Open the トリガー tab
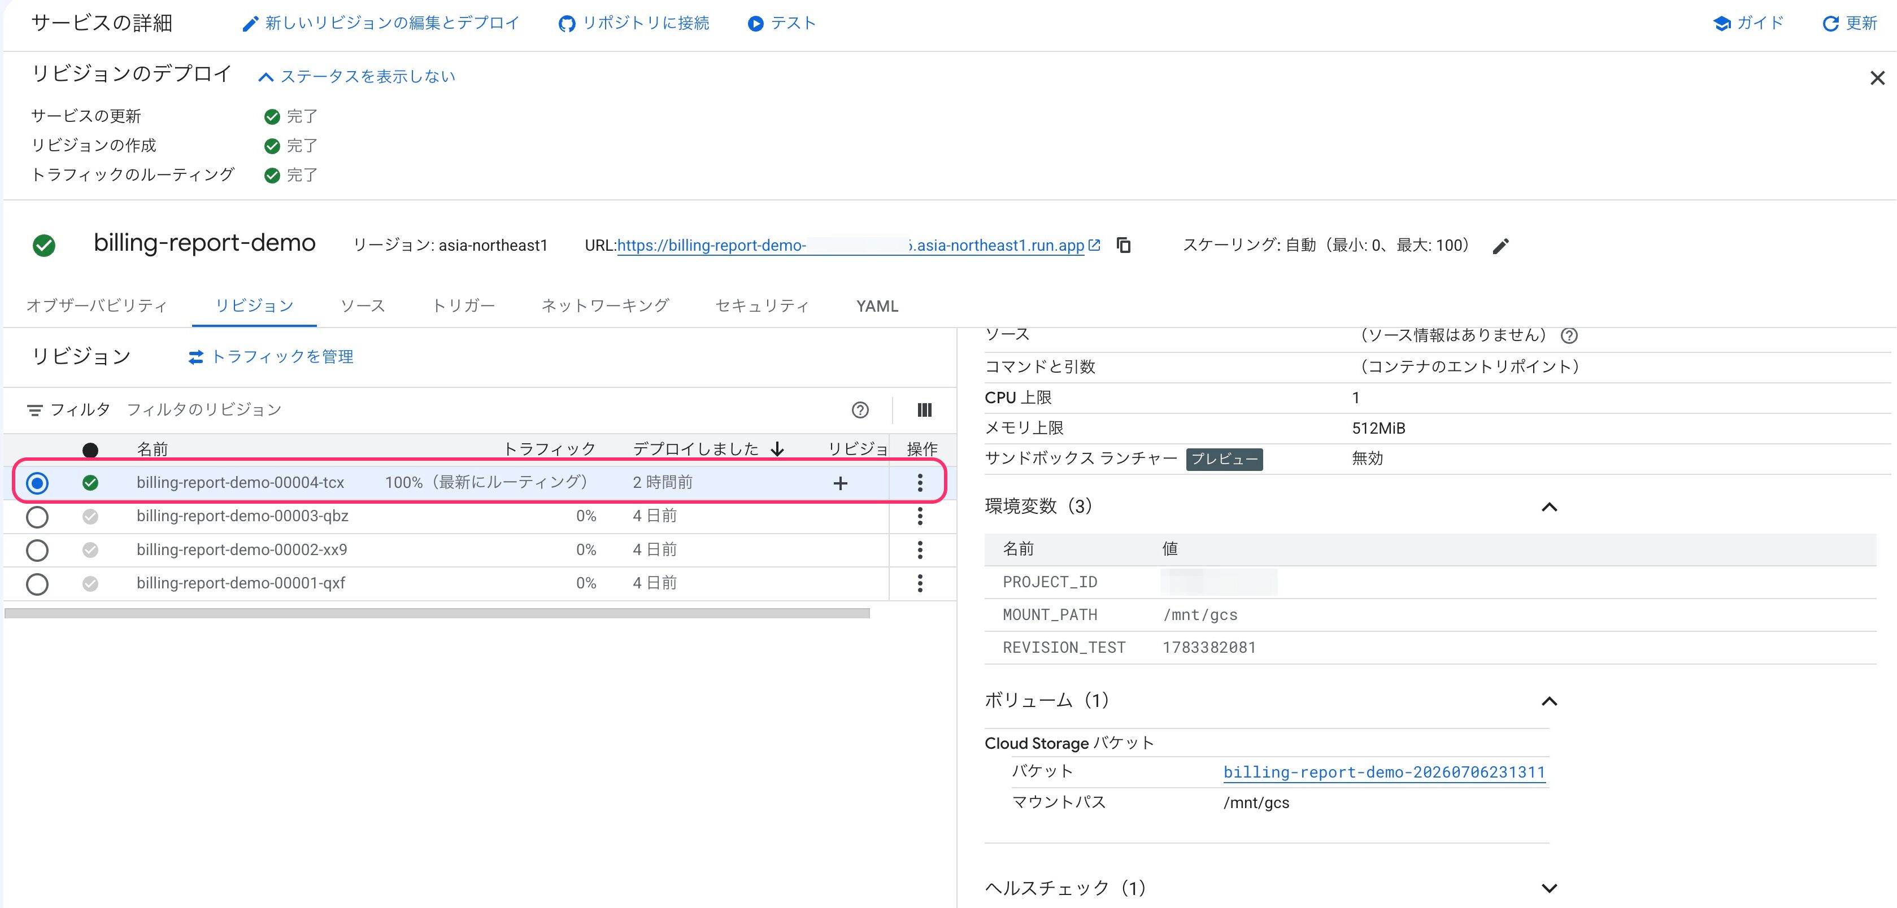This screenshot has width=1897, height=908. click(464, 306)
